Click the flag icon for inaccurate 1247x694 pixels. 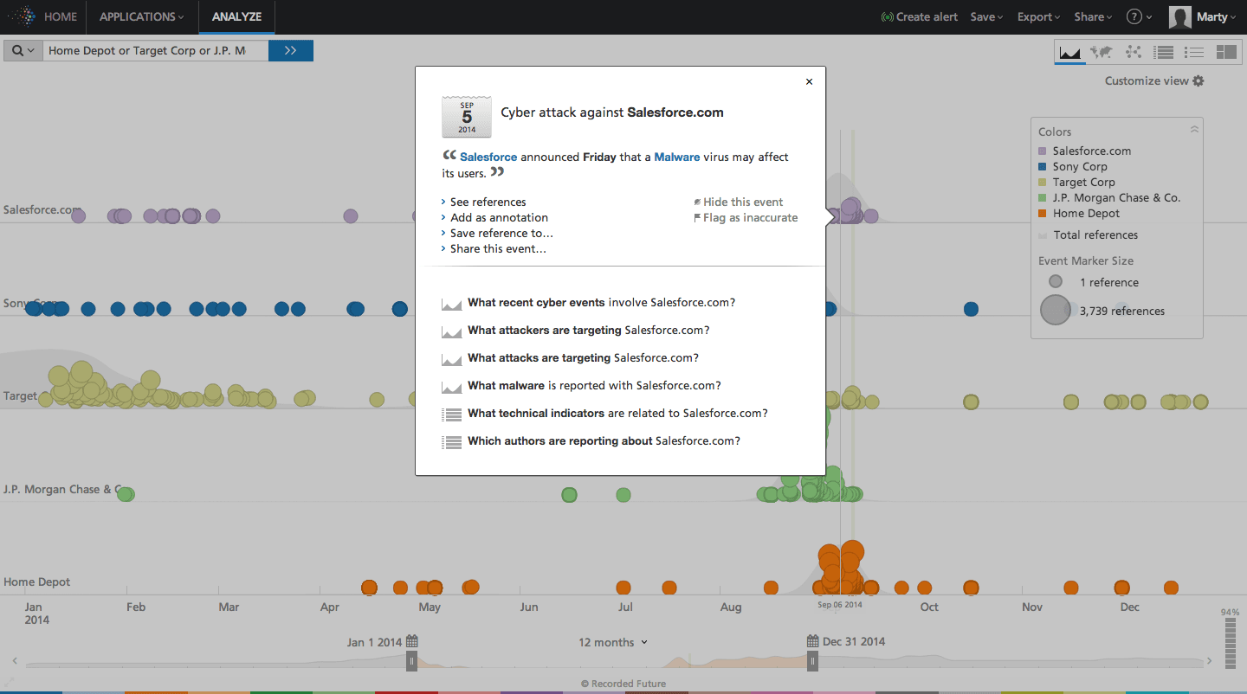[697, 218]
